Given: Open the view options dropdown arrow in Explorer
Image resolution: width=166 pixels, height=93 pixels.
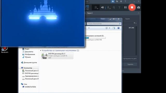Looking at the screenshot, I should (109, 28).
